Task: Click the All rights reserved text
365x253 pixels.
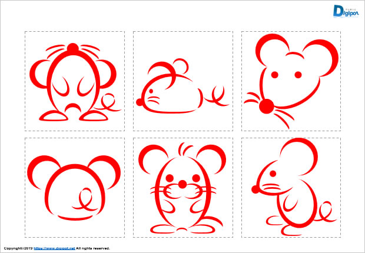Action: pyautogui.click(x=93, y=249)
